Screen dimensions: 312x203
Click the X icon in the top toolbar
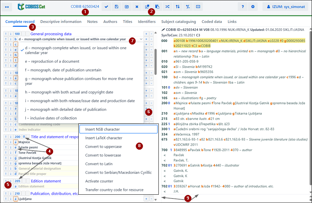pos(137,7)
